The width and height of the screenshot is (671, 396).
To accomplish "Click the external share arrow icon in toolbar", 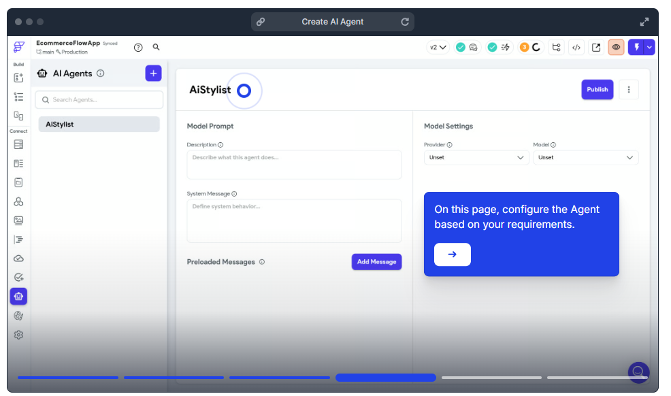I will click(596, 48).
